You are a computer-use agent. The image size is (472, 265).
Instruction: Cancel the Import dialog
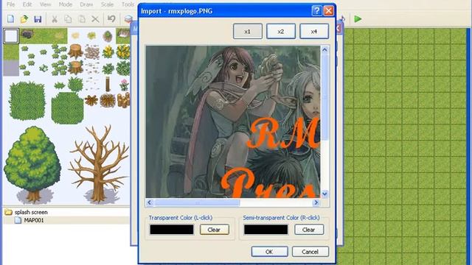(310, 252)
